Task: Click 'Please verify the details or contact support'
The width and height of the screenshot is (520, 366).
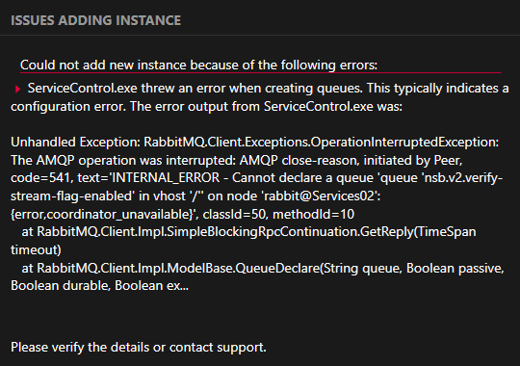Action: [139, 348]
